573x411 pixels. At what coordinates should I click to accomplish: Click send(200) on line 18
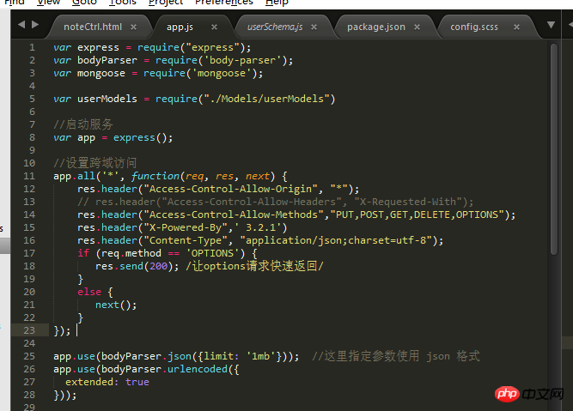[x=146, y=266]
